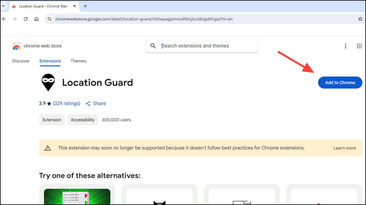
Task: Reload the page with the refresh icon
Action: click(x=26, y=19)
